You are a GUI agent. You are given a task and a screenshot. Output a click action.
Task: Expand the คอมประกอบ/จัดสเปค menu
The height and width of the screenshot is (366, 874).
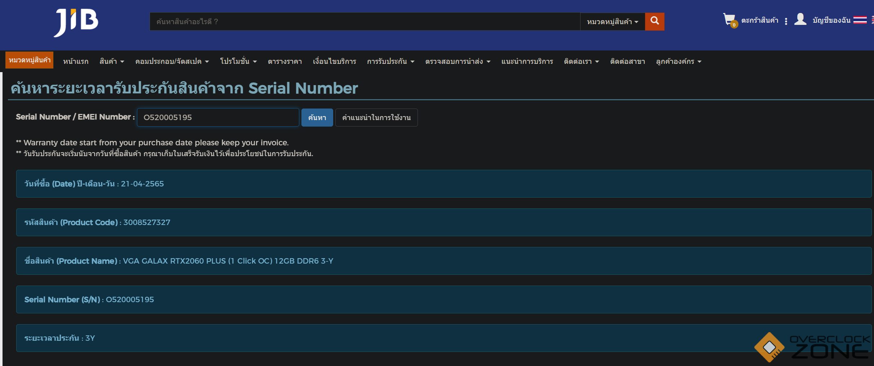[172, 61]
